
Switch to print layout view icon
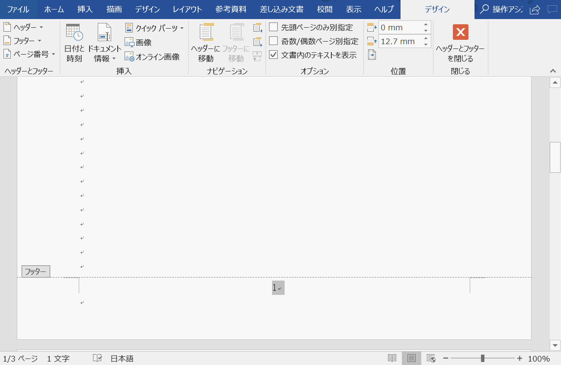(x=411, y=358)
